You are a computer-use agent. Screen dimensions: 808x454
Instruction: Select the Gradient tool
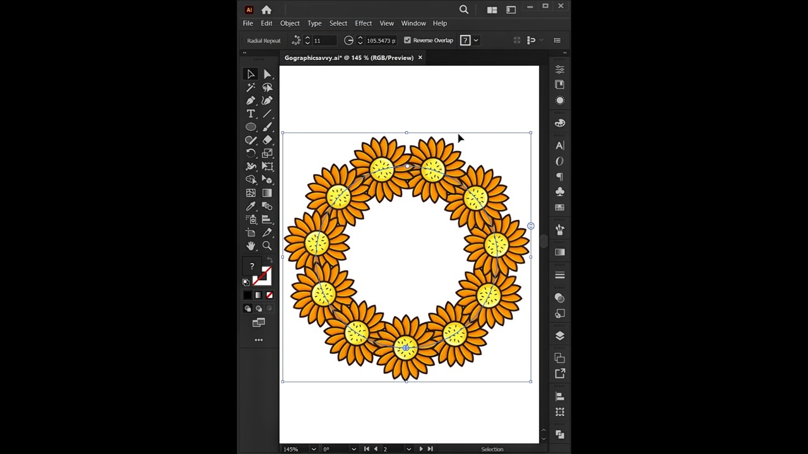267,193
